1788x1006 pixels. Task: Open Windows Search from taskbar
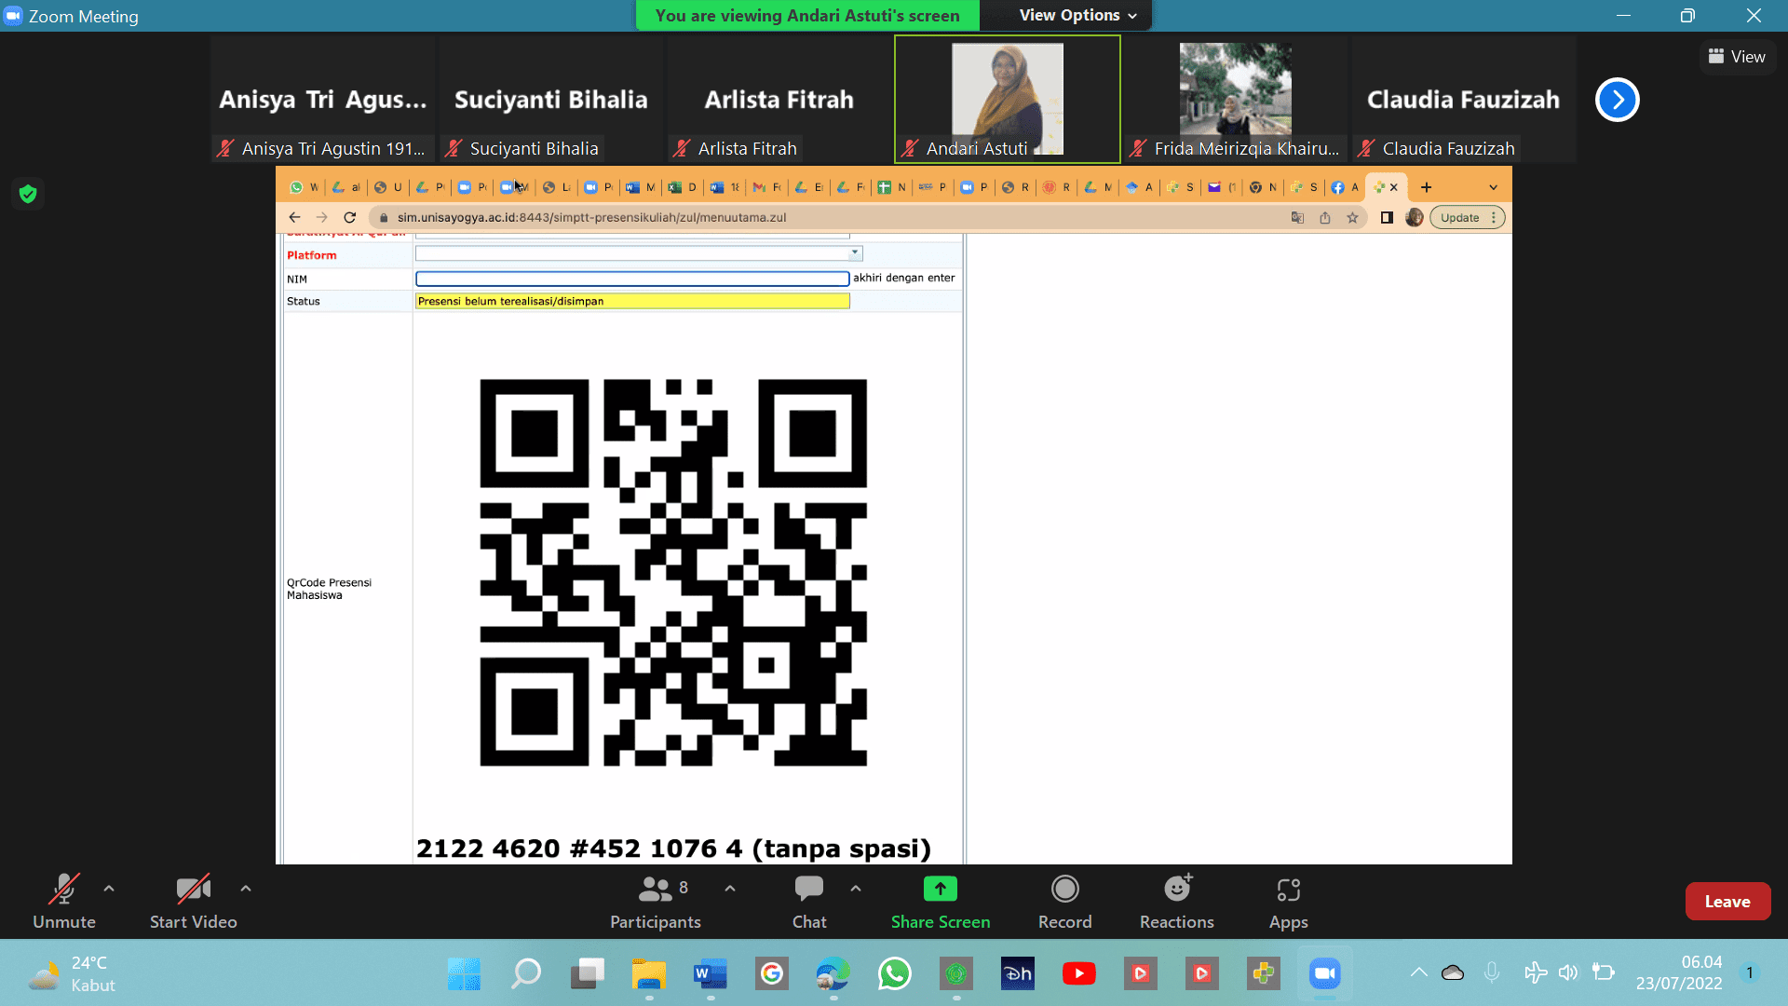point(525,974)
